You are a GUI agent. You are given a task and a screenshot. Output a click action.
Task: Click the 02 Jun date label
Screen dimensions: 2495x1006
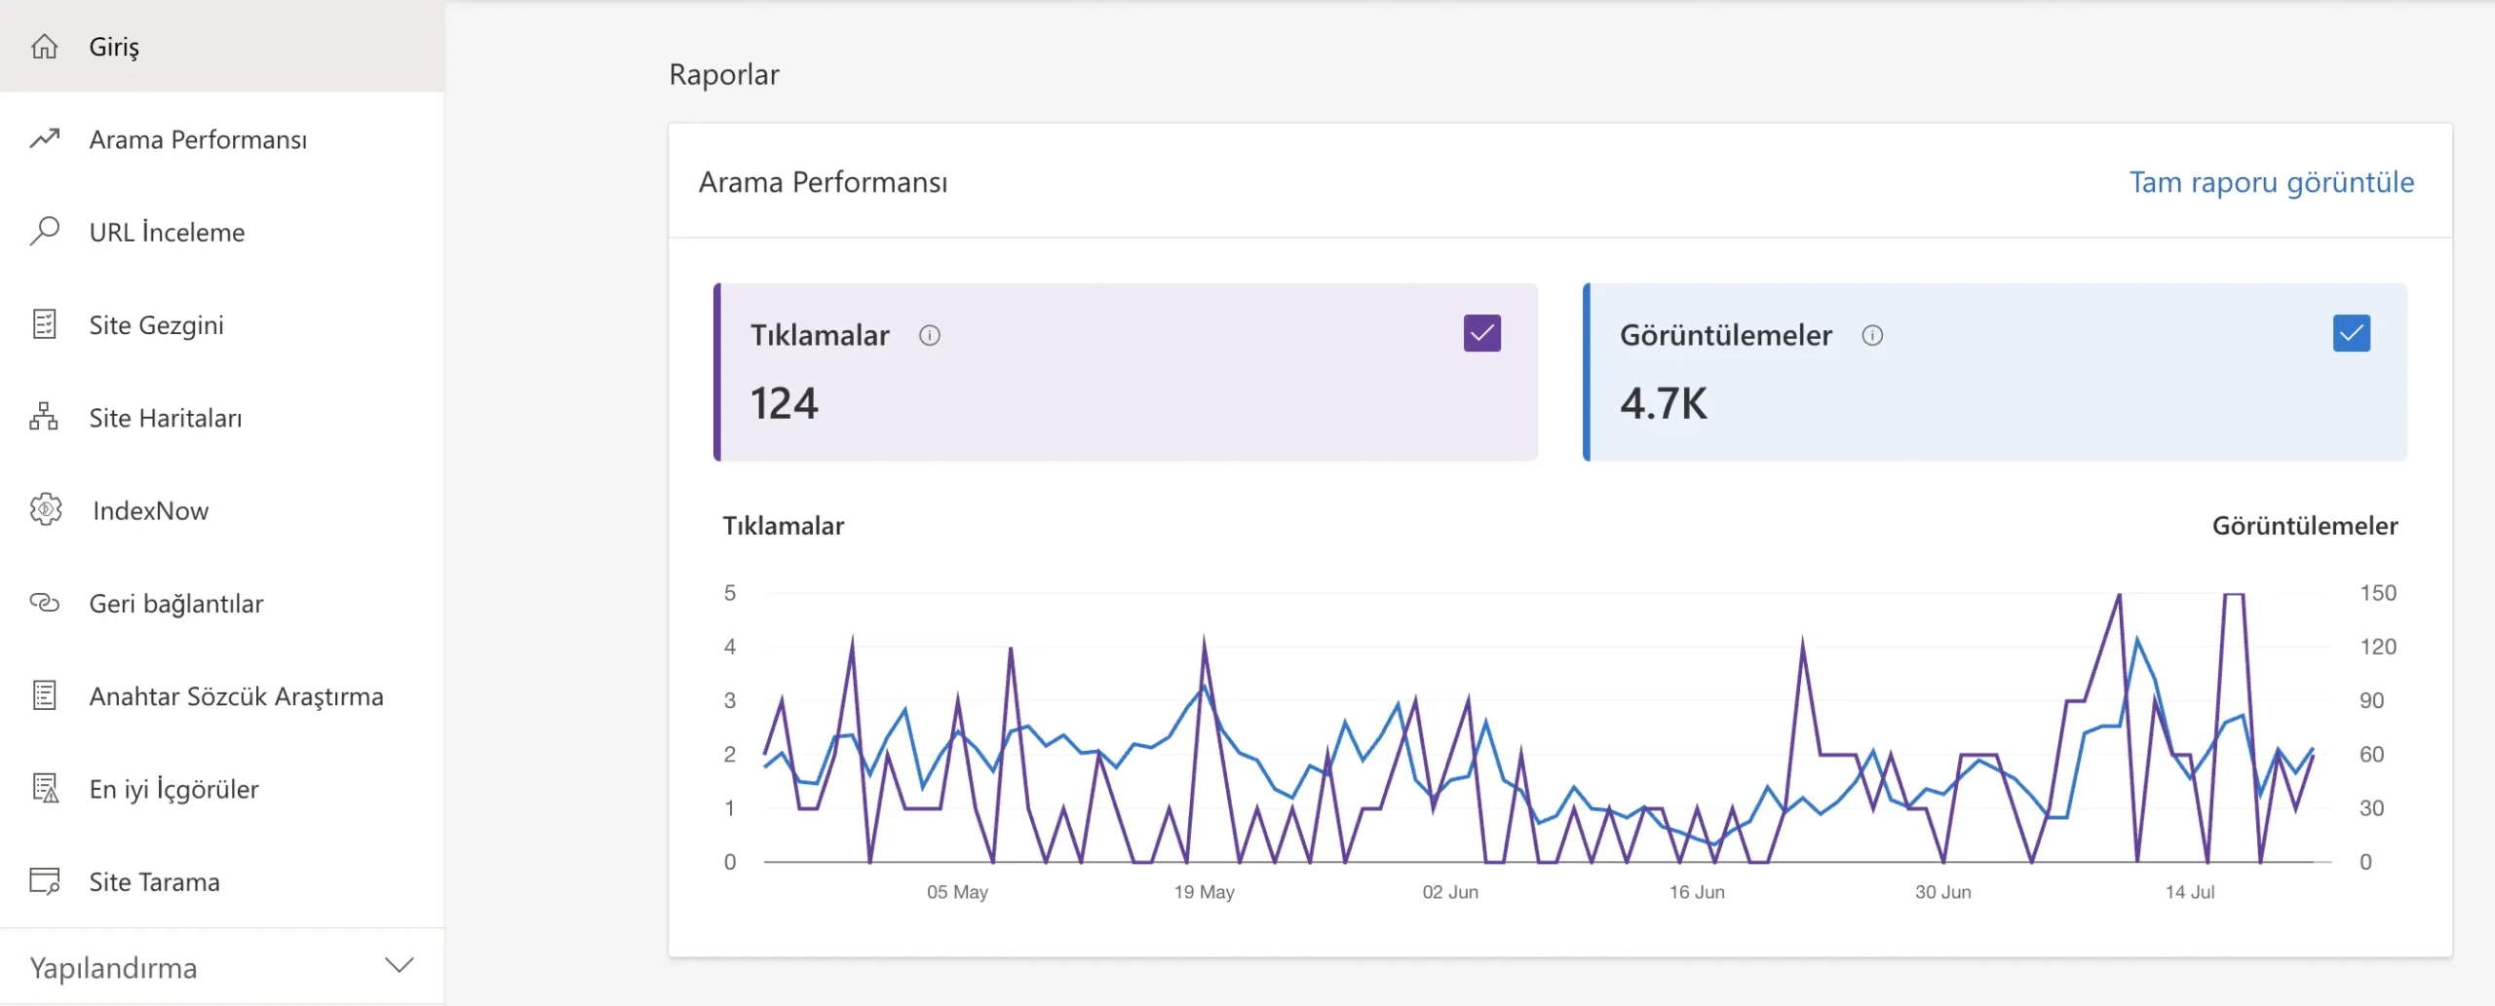pos(1450,892)
